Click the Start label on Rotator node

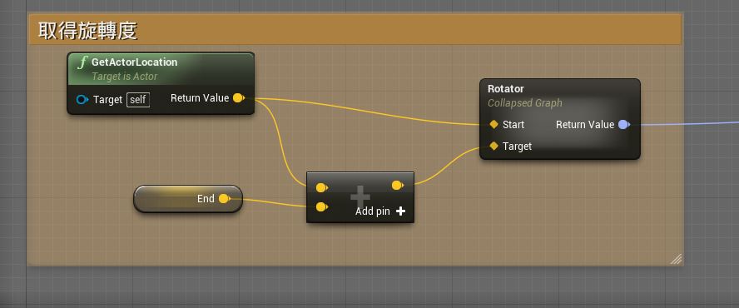513,125
